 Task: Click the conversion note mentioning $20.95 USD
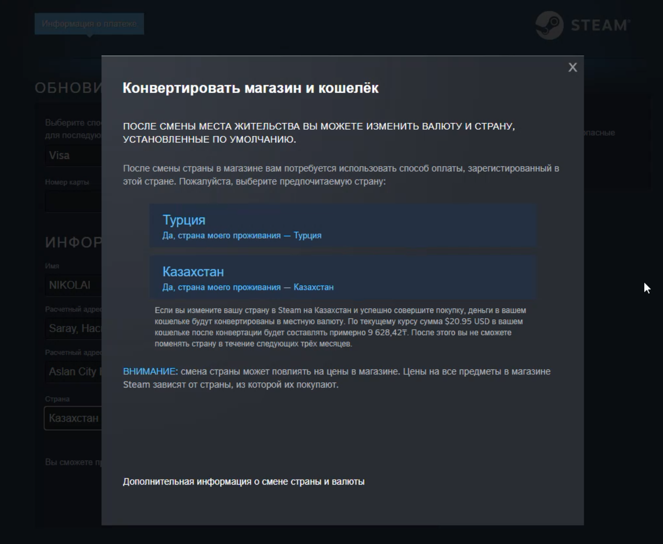tap(341, 327)
